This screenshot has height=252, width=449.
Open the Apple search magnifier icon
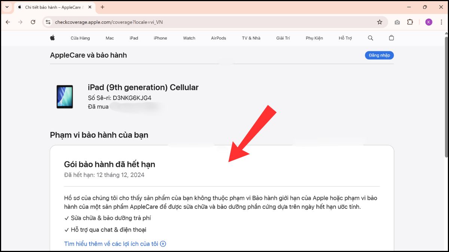coord(370,38)
